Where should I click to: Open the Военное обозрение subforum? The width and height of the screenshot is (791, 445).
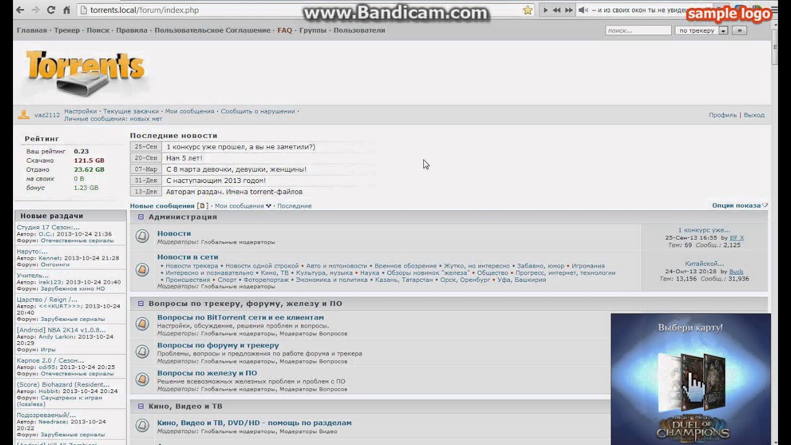tap(405, 266)
